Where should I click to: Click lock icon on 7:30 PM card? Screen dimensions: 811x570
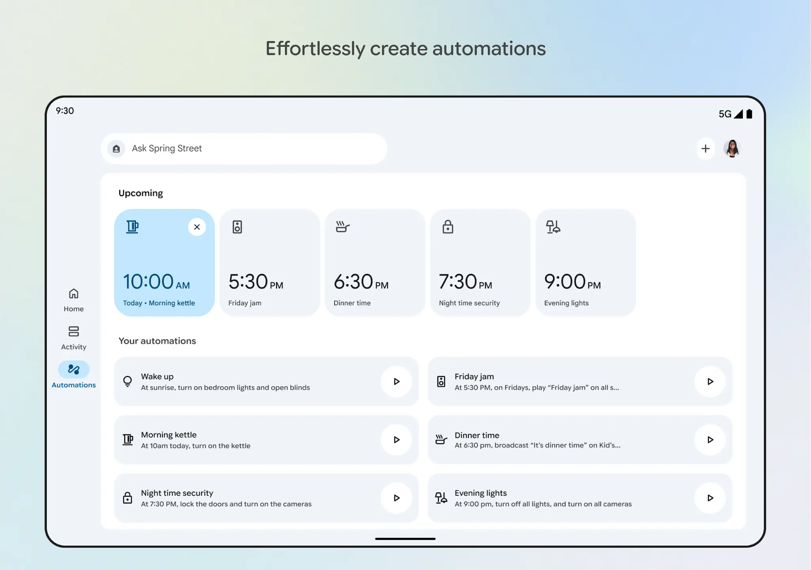click(448, 227)
